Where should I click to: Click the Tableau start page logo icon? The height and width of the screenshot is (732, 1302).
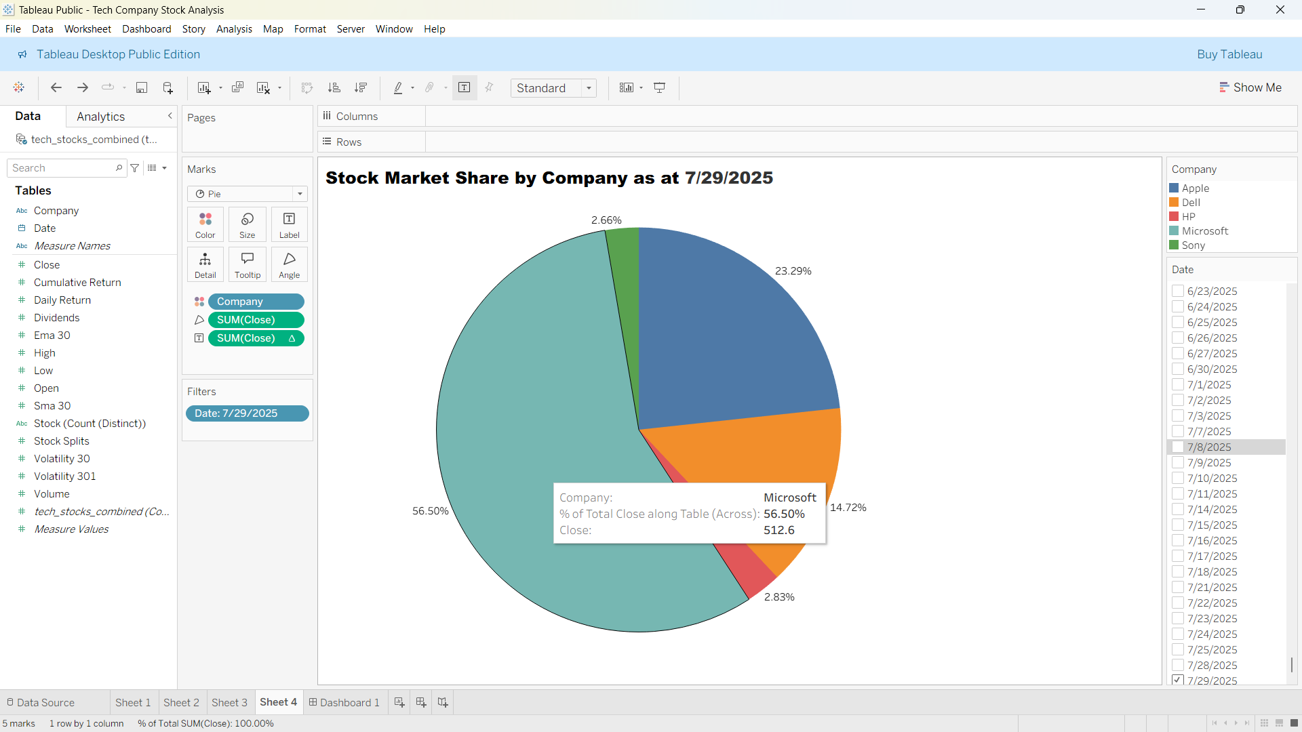click(19, 87)
